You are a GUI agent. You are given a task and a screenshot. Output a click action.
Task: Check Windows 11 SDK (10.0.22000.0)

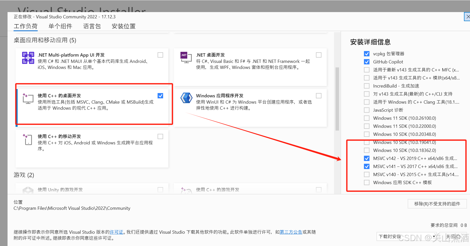[367, 126]
